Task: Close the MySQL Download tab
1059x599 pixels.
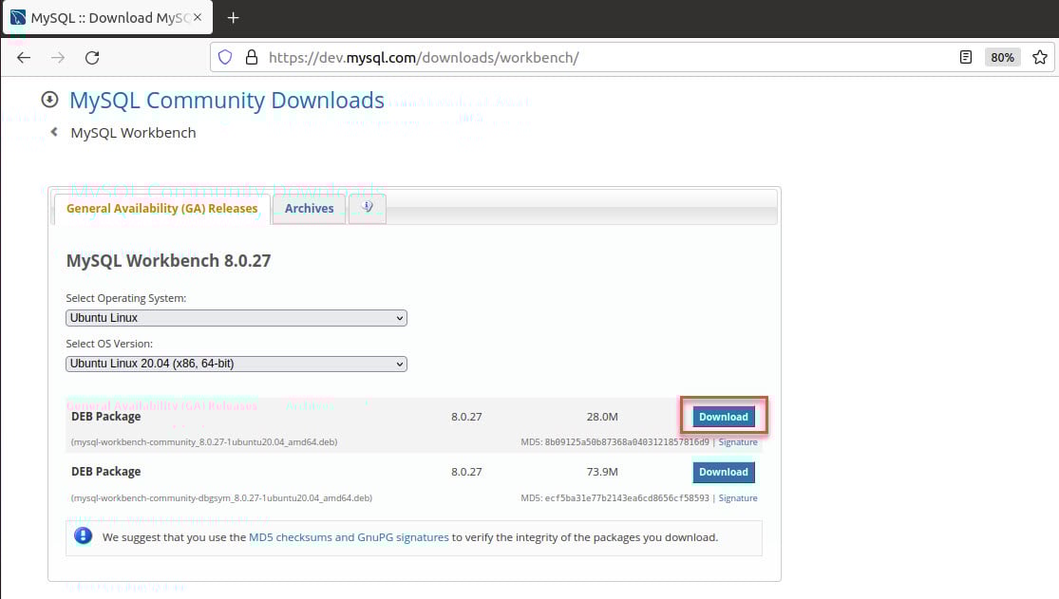Action: (x=198, y=17)
